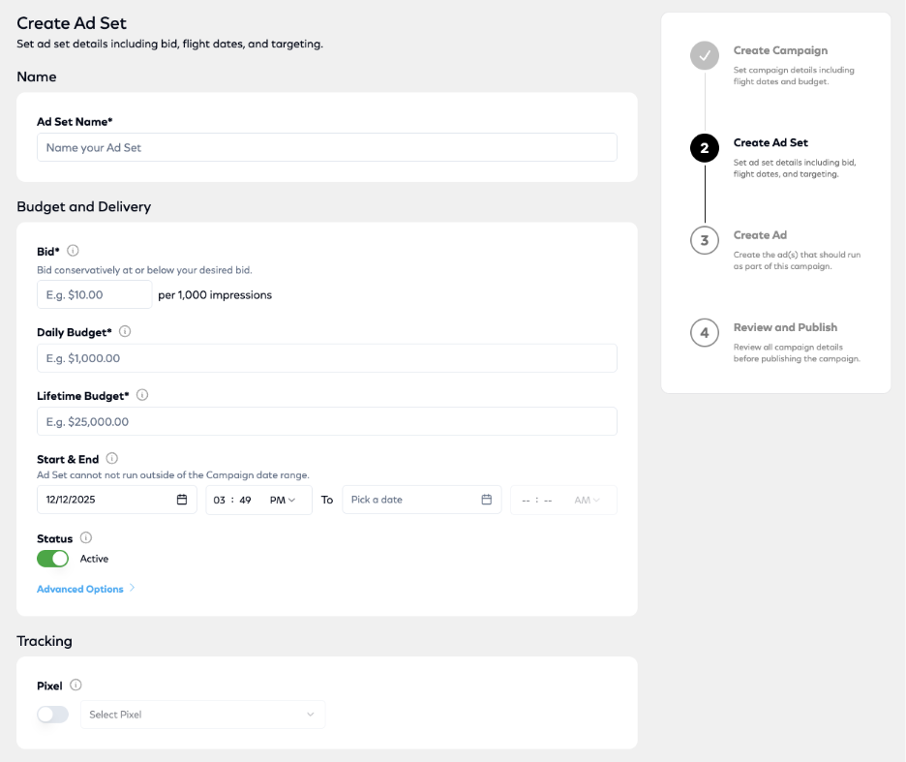
Task: Click the Daily Budget info icon
Action: [x=125, y=331]
